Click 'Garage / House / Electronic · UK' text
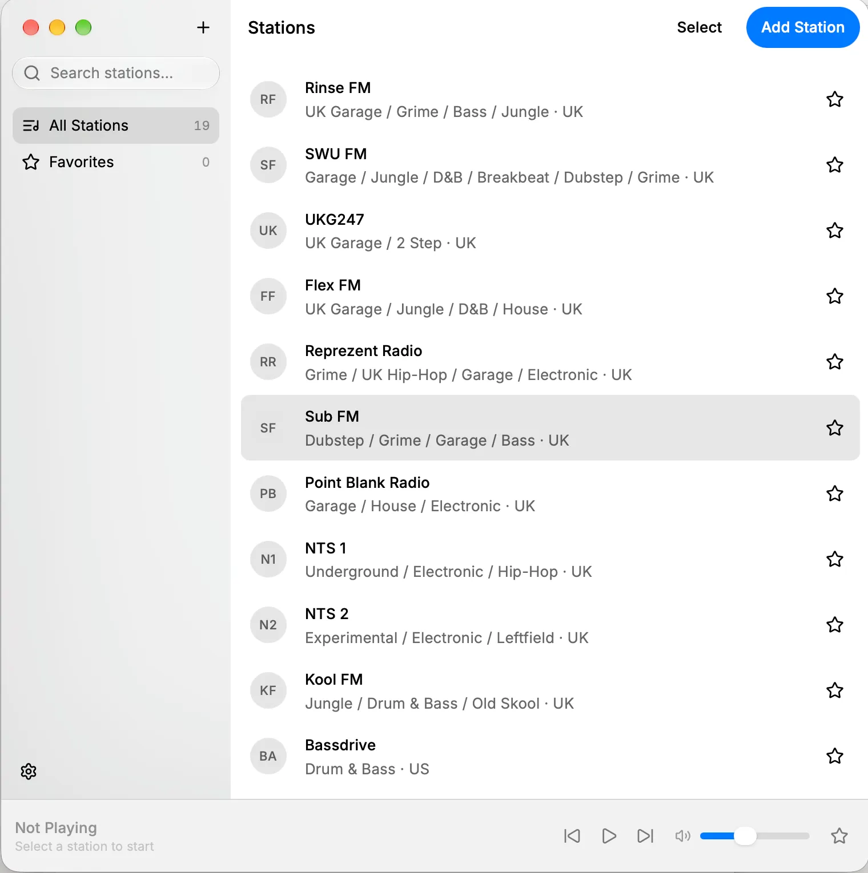The image size is (868, 873). coord(420,506)
